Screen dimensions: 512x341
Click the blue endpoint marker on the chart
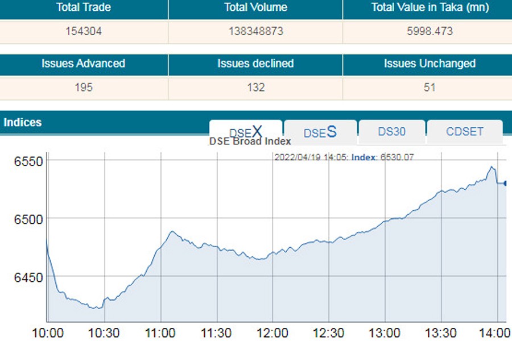coord(504,183)
